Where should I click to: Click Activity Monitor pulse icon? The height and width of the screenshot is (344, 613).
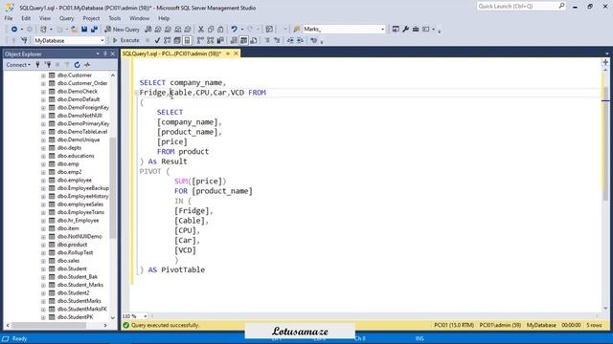point(87,65)
